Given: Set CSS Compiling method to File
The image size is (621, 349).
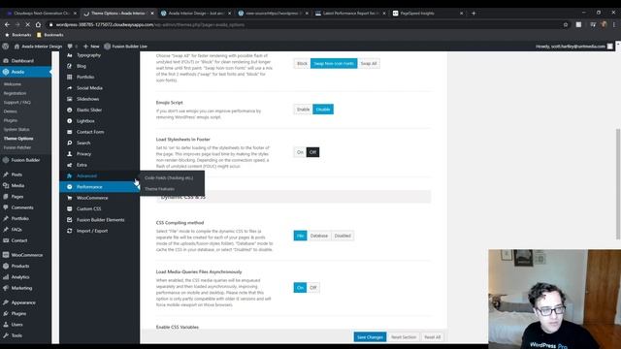Looking at the screenshot, I should [x=300, y=236].
